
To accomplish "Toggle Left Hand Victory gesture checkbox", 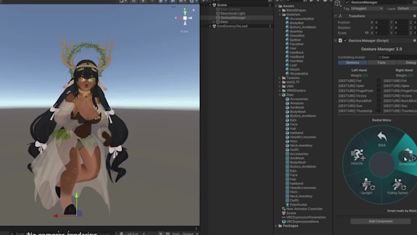I will click(x=378, y=96).
